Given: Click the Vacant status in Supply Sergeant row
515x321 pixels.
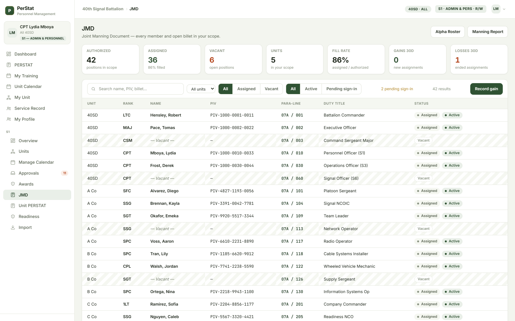Looking at the screenshot, I should point(424,279).
